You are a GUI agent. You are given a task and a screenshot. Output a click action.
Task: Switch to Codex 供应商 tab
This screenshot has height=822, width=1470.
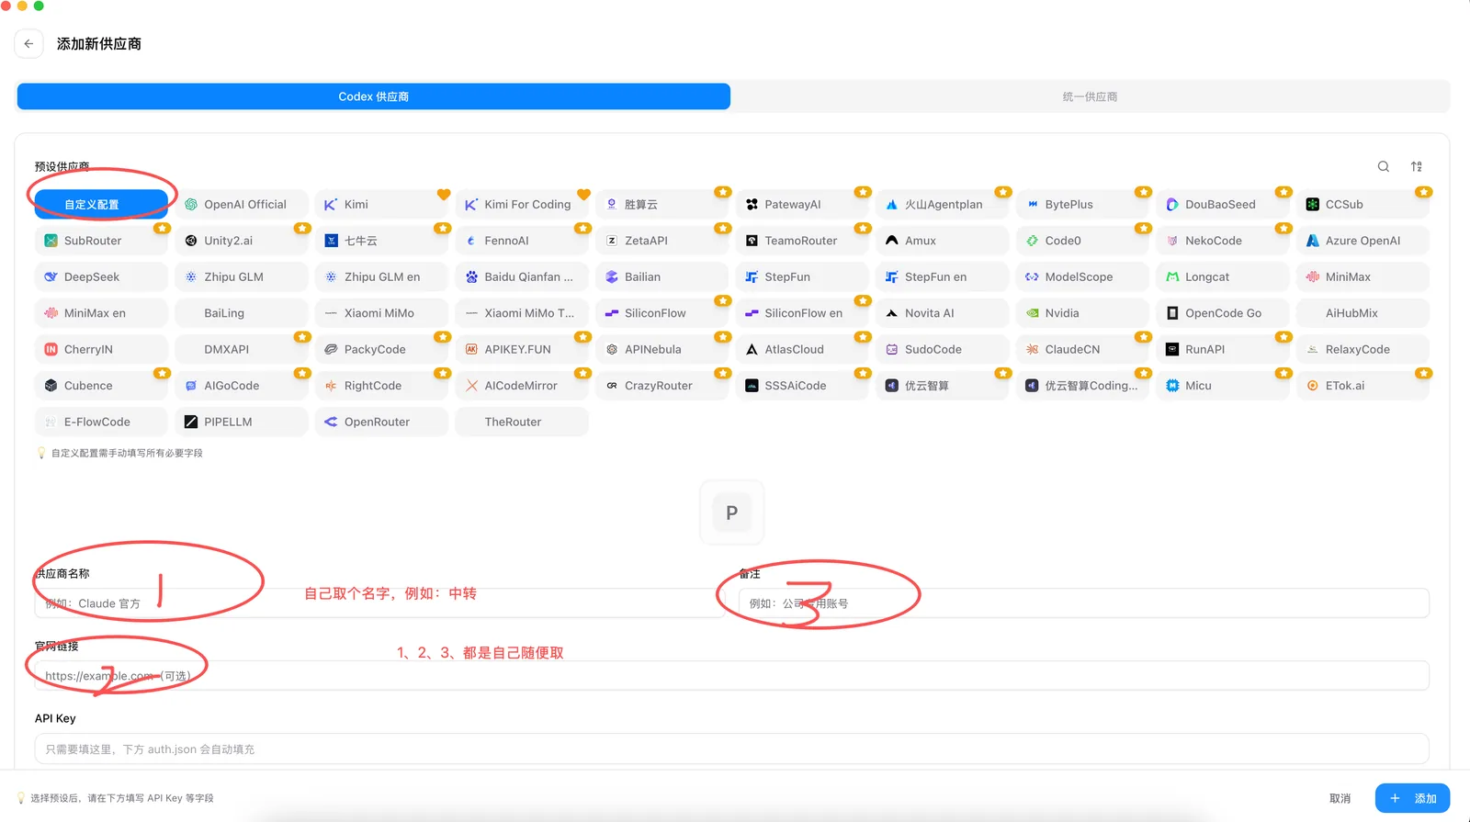point(373,96)
